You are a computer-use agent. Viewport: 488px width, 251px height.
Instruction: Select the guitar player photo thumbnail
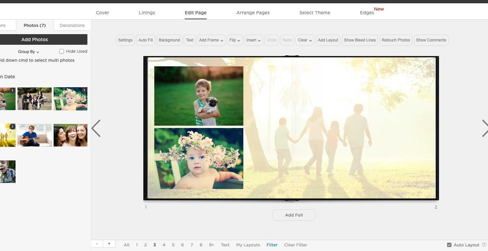[34, 135]
